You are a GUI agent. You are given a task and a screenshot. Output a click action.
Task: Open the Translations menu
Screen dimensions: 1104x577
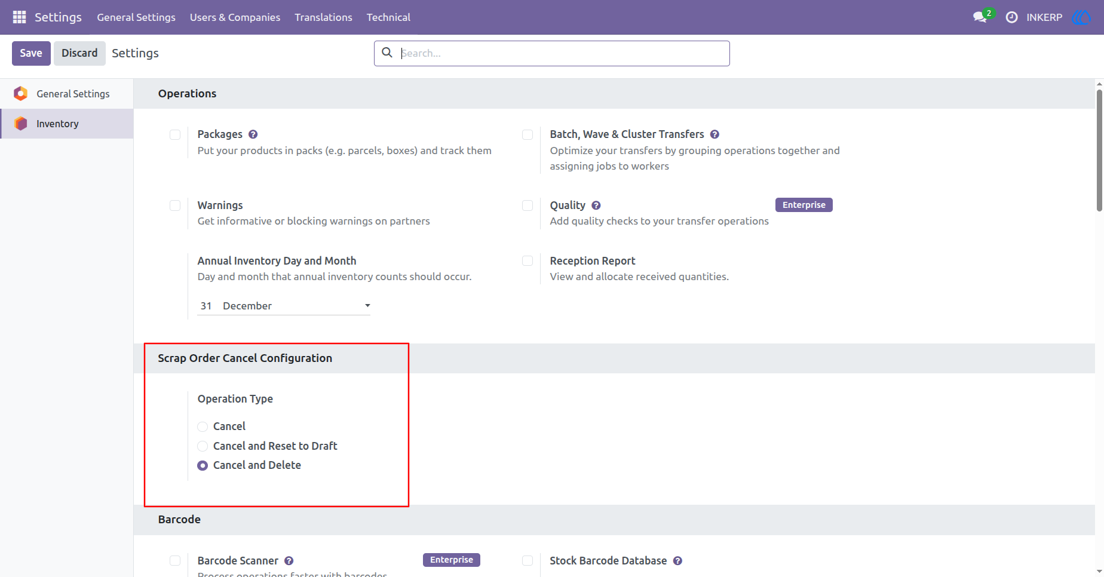coord(323,17)
